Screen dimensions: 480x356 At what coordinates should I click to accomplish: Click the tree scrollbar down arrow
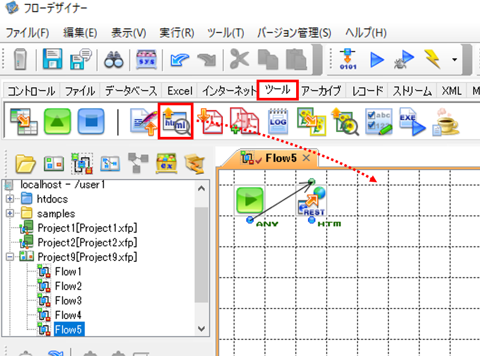coord(202,329)
